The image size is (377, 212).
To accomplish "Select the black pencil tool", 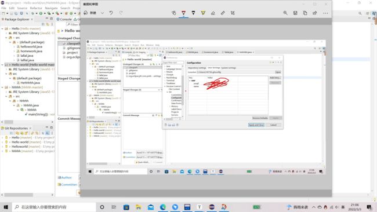I will (193, 13).
